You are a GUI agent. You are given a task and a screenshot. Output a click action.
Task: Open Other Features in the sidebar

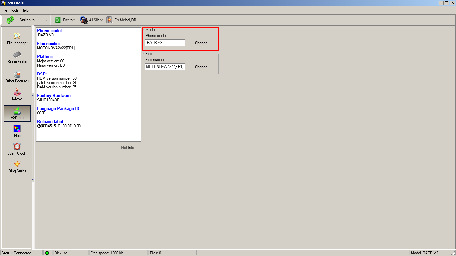tap(17, 77)
